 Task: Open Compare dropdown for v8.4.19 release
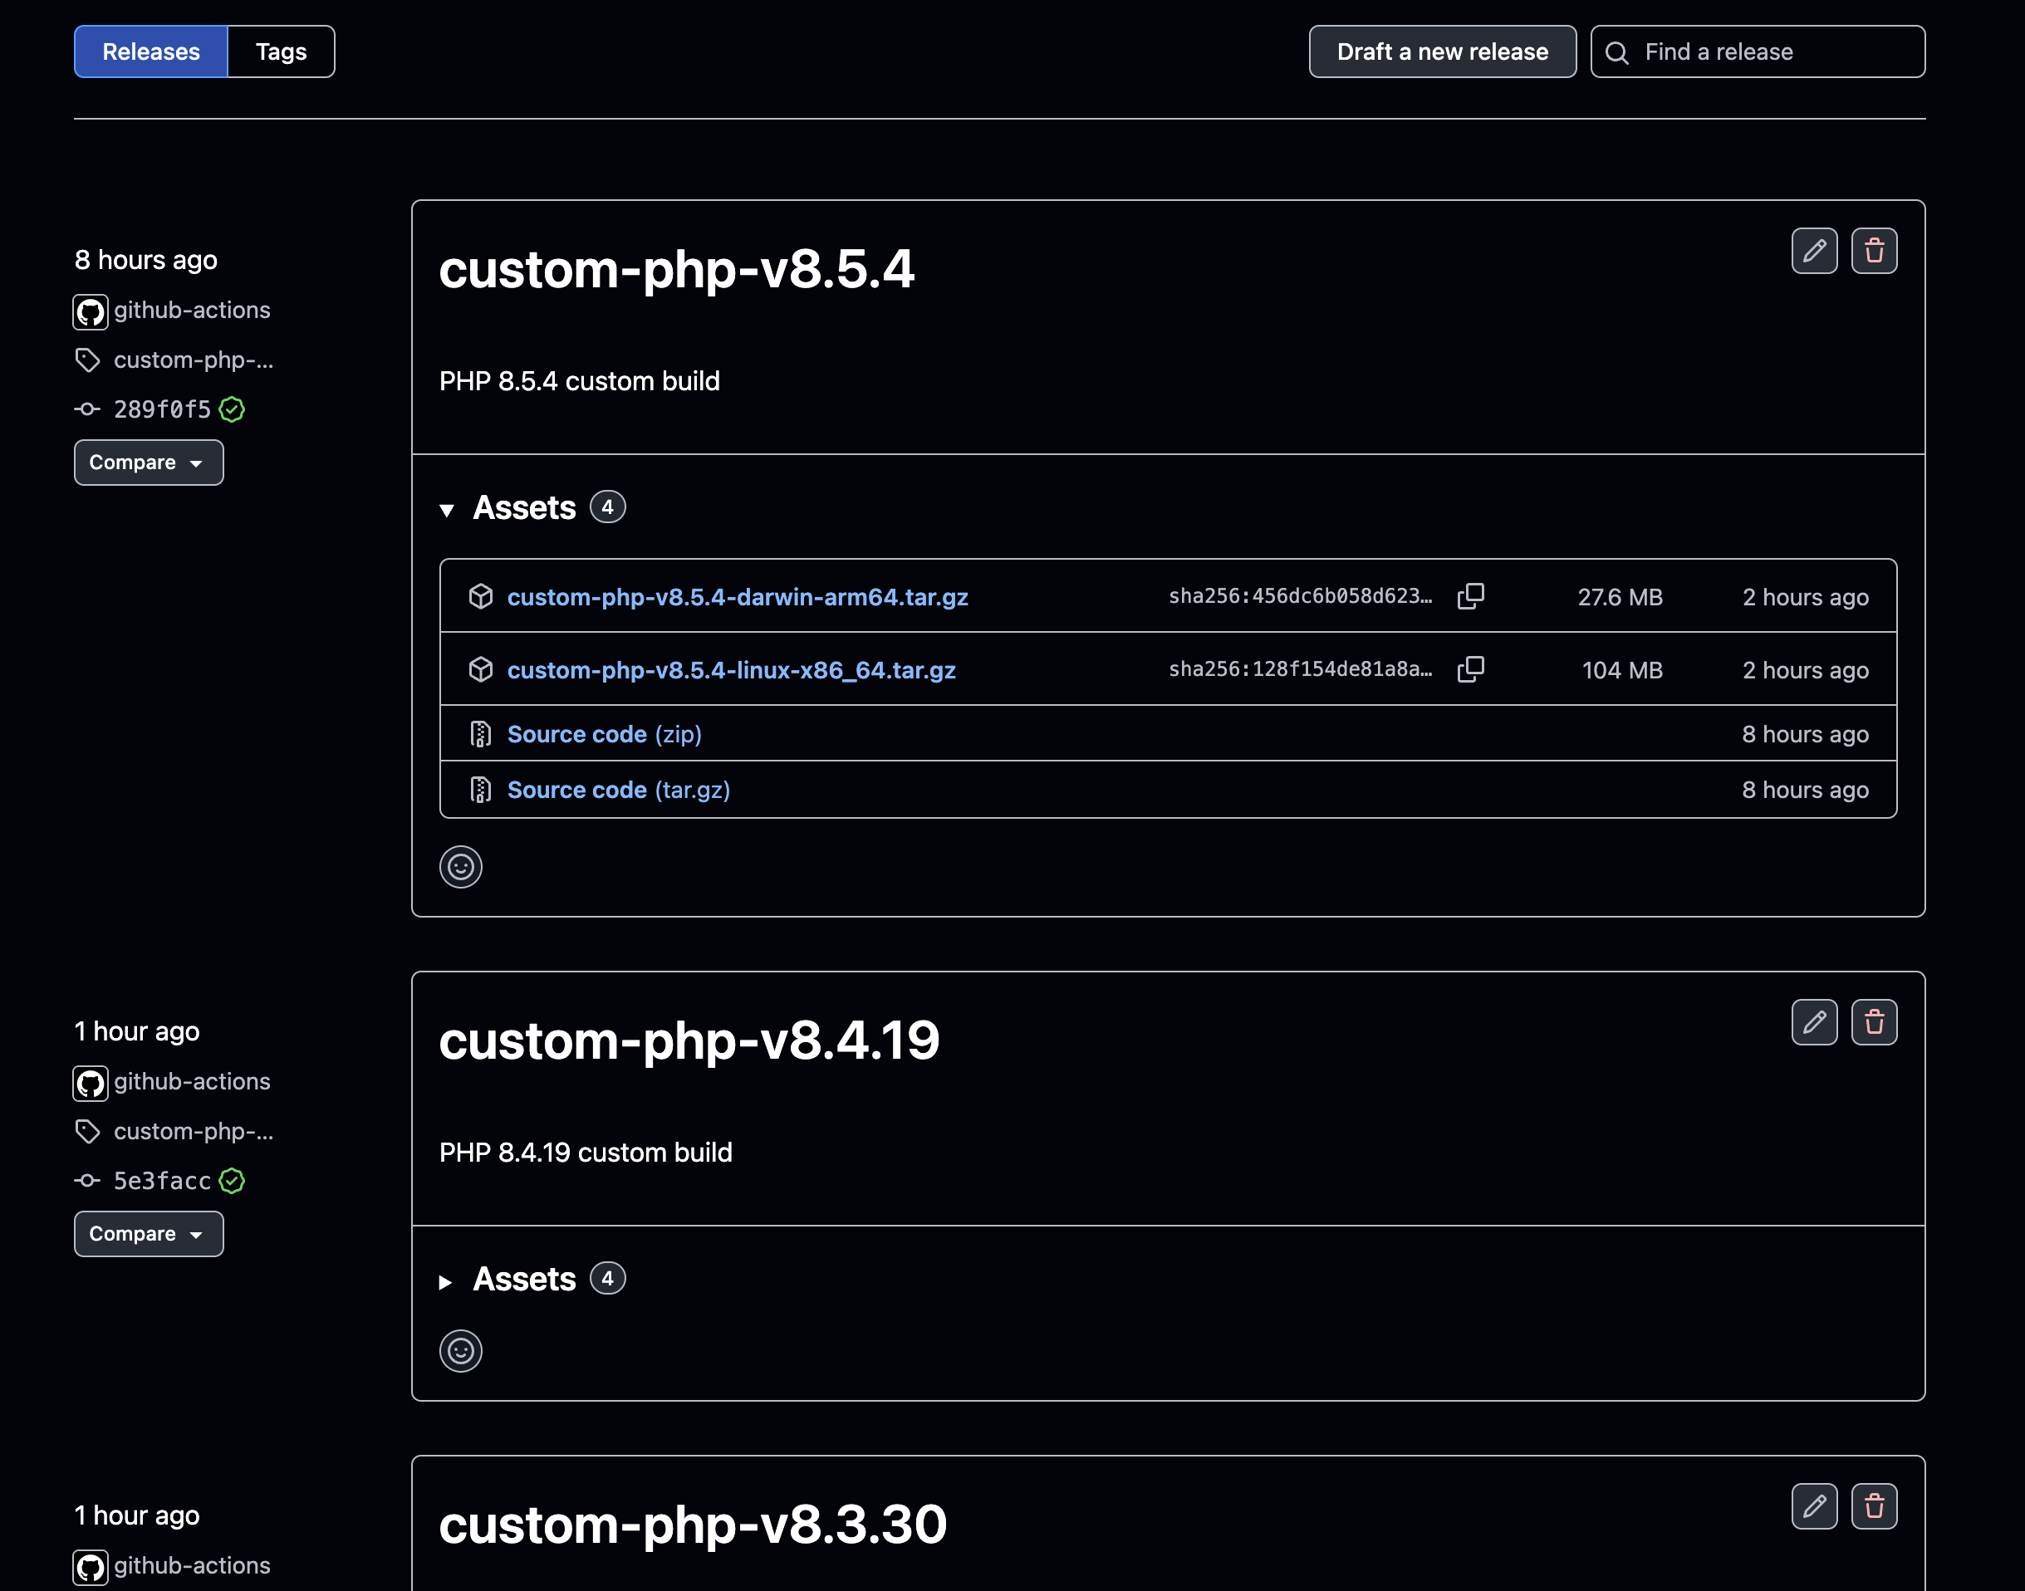tap(148, 1233)
